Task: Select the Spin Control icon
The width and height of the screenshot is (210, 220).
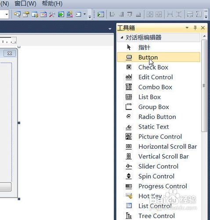Action: (129, 176)
